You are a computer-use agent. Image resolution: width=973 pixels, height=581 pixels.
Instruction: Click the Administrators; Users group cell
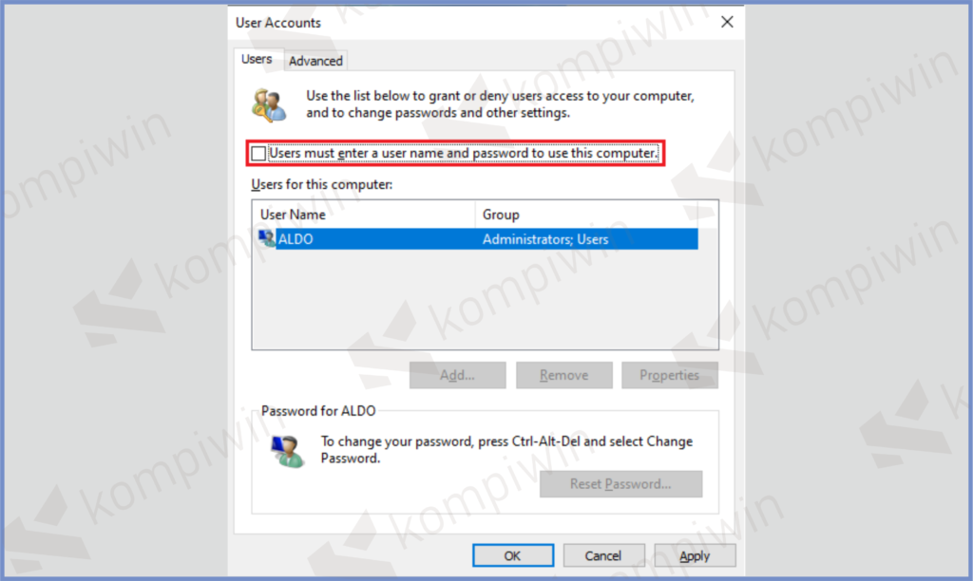click(x=545, y=239)
